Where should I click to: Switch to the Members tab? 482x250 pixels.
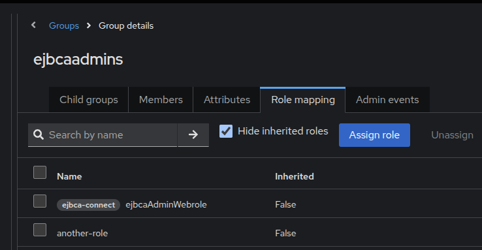point(161,100)
